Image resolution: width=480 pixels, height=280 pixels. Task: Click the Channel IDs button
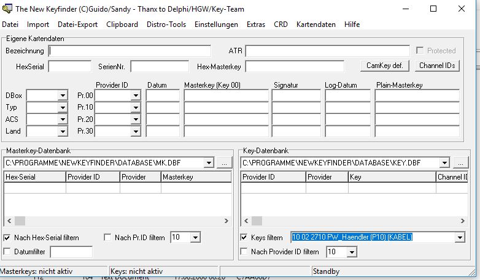[x=438, y=66]
